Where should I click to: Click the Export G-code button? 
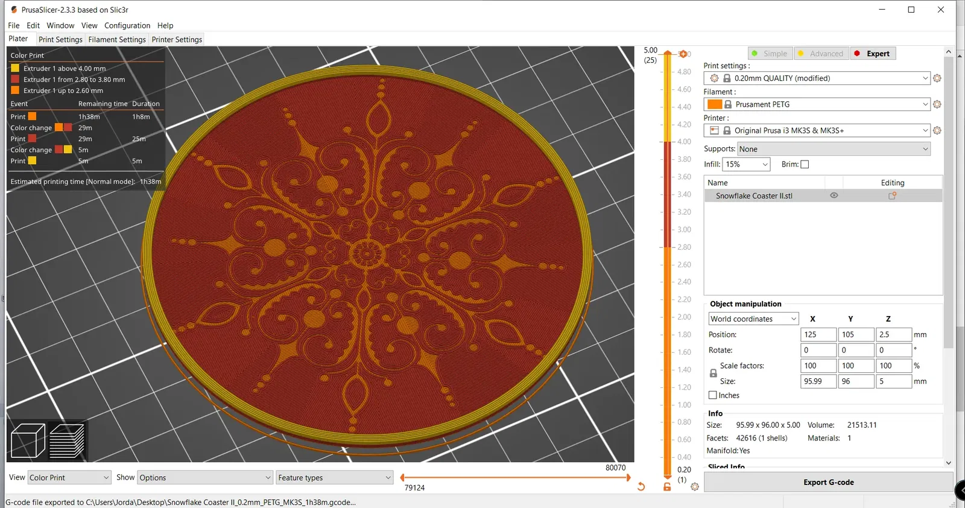(828, 482)
